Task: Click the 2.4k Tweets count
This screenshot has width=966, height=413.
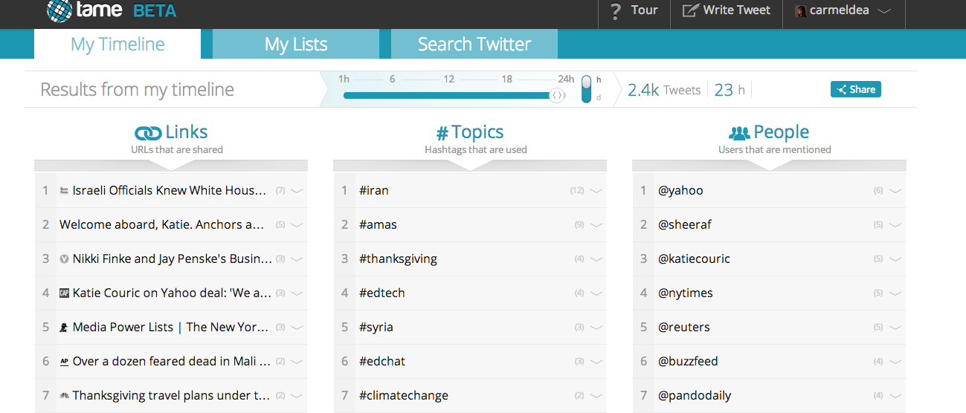Action: click(664, 90)
